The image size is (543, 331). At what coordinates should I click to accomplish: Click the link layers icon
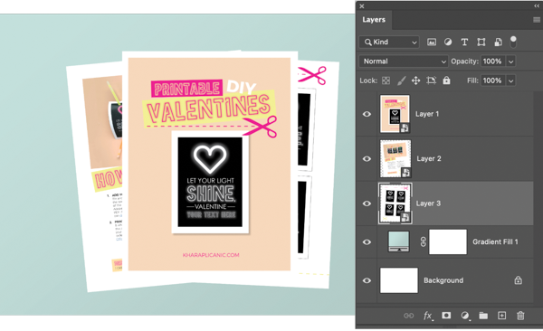tap(409, 316)
